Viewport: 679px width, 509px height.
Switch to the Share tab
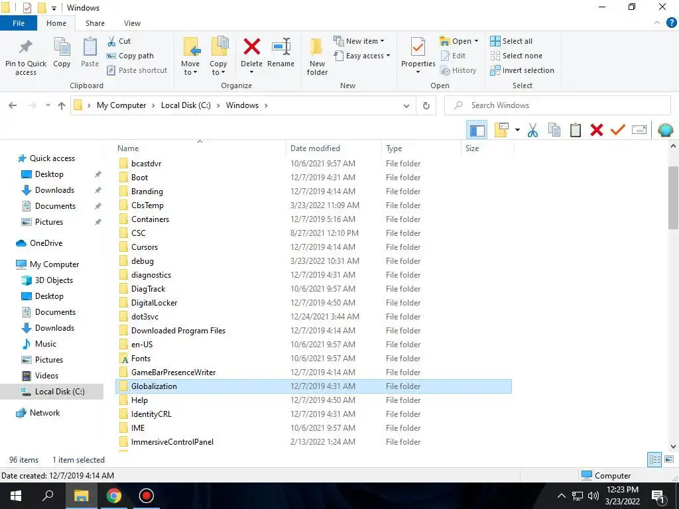95,23
